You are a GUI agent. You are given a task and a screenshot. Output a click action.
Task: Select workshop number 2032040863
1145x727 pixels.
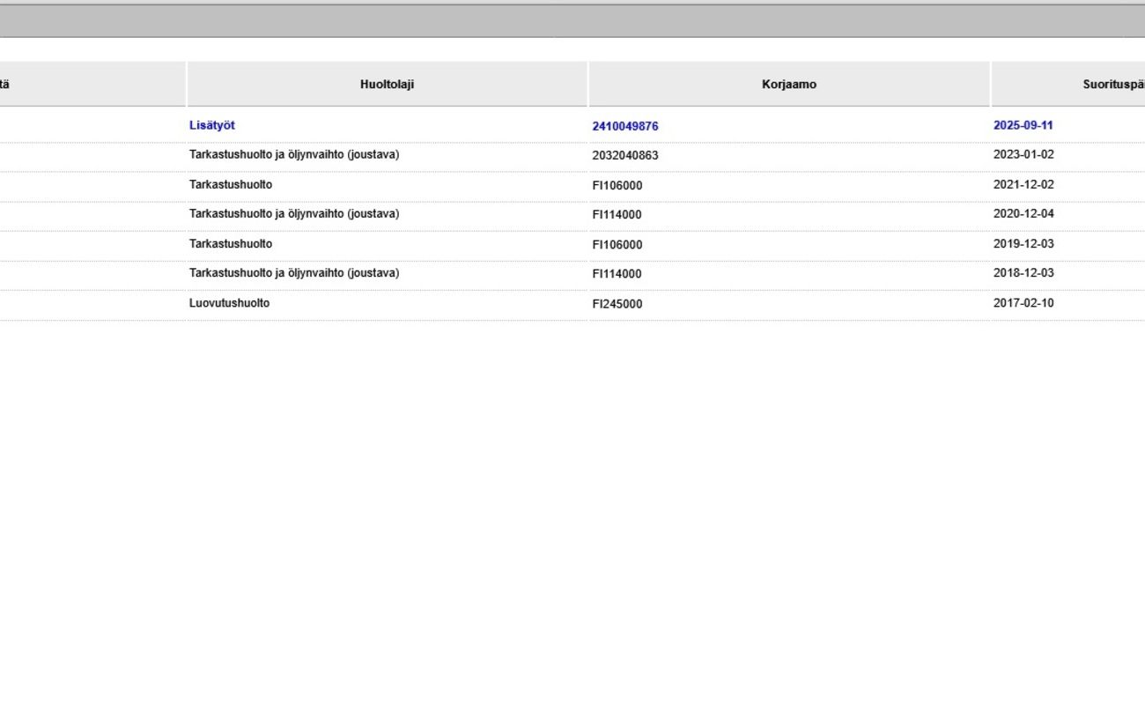coord(625,156)
